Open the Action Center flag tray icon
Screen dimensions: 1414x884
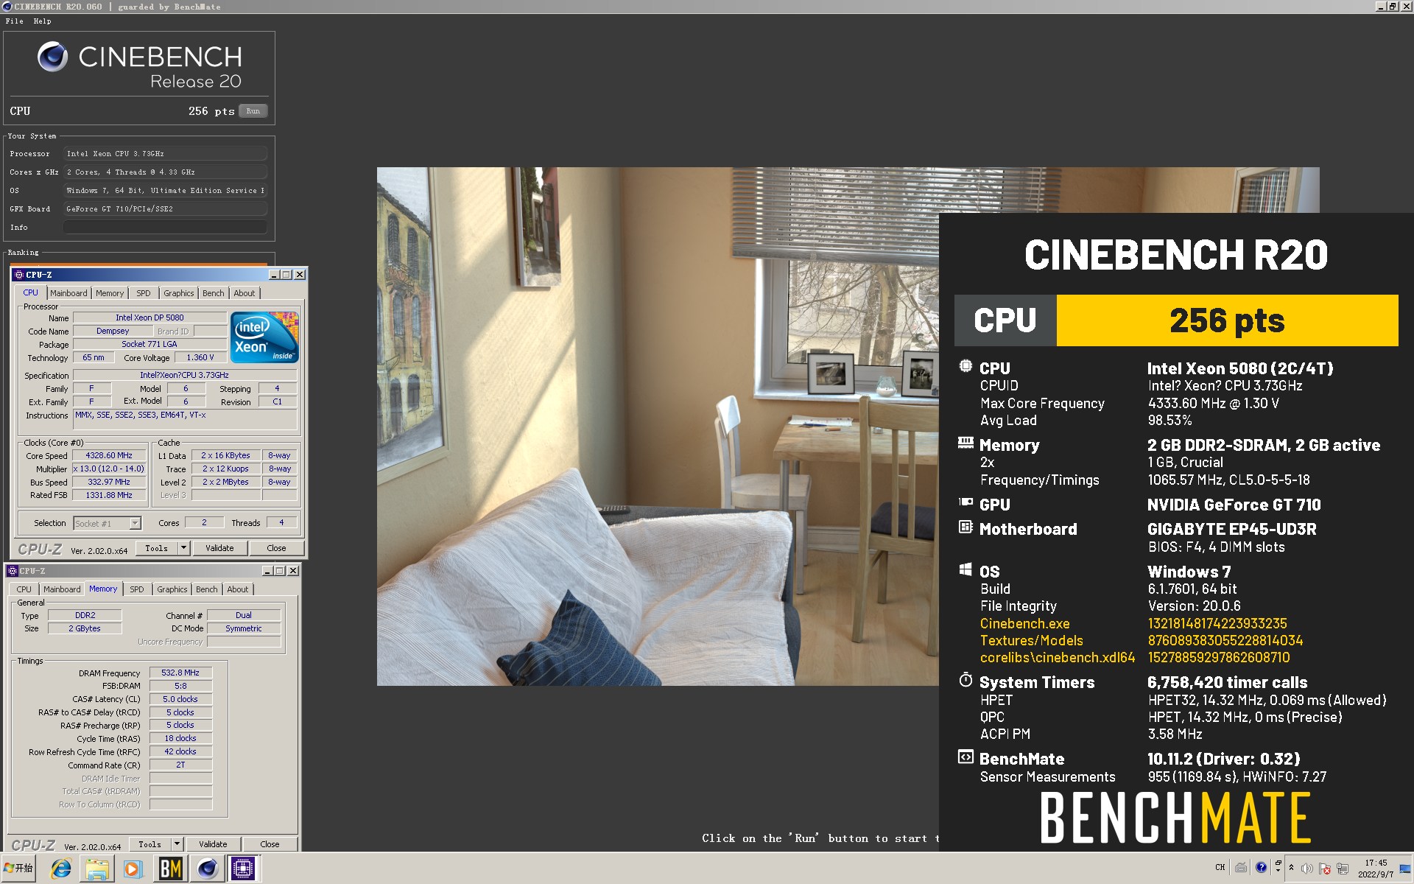point(1325,869)
